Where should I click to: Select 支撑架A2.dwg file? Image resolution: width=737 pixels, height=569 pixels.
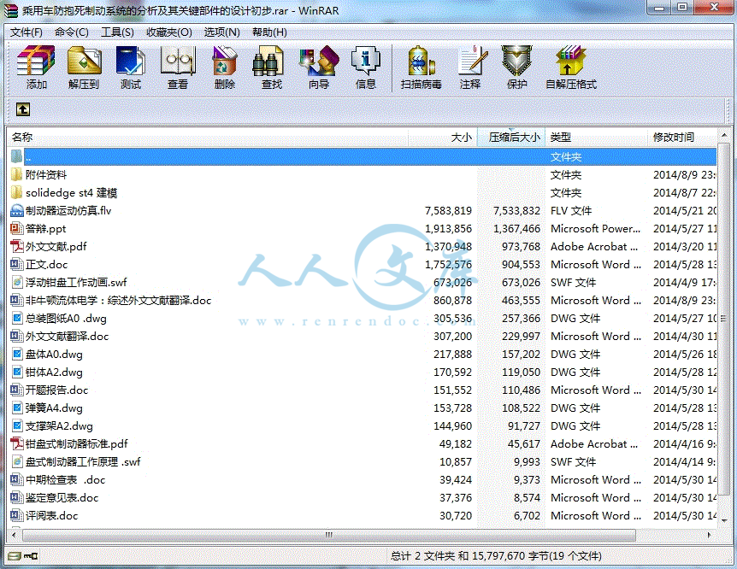point(59,425)
